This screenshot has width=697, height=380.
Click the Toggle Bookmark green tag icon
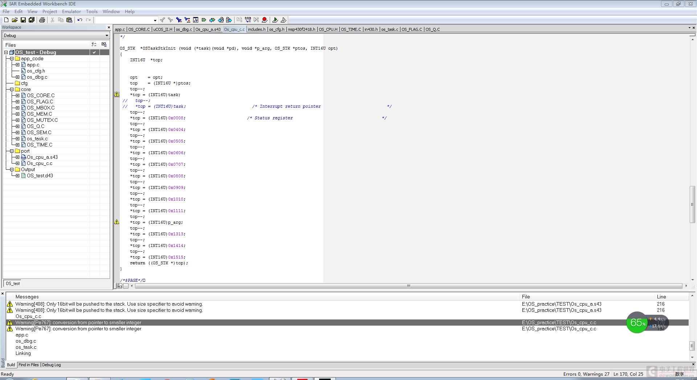click(204, 20)
